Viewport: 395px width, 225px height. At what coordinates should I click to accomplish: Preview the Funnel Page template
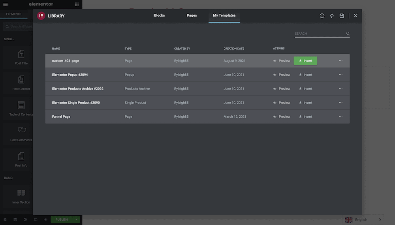pyautogui.click(x=282, y=116)
